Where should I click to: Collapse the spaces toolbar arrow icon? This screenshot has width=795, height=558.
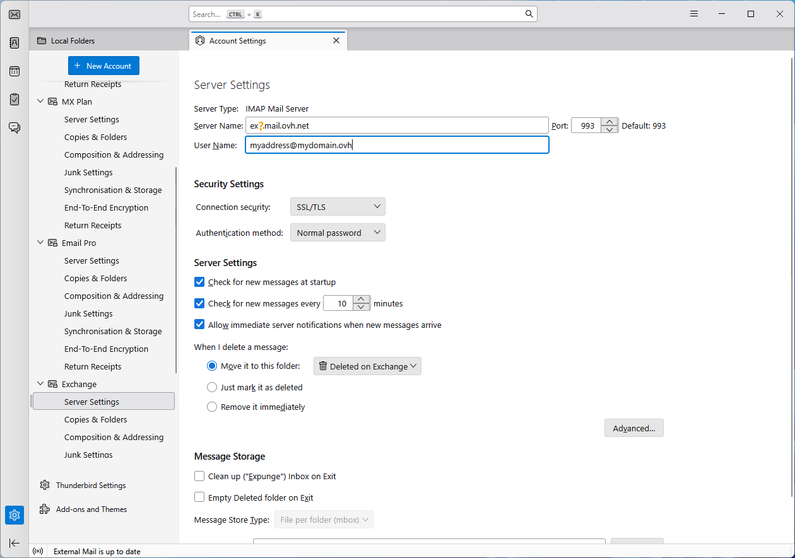(x=14, y=543)
